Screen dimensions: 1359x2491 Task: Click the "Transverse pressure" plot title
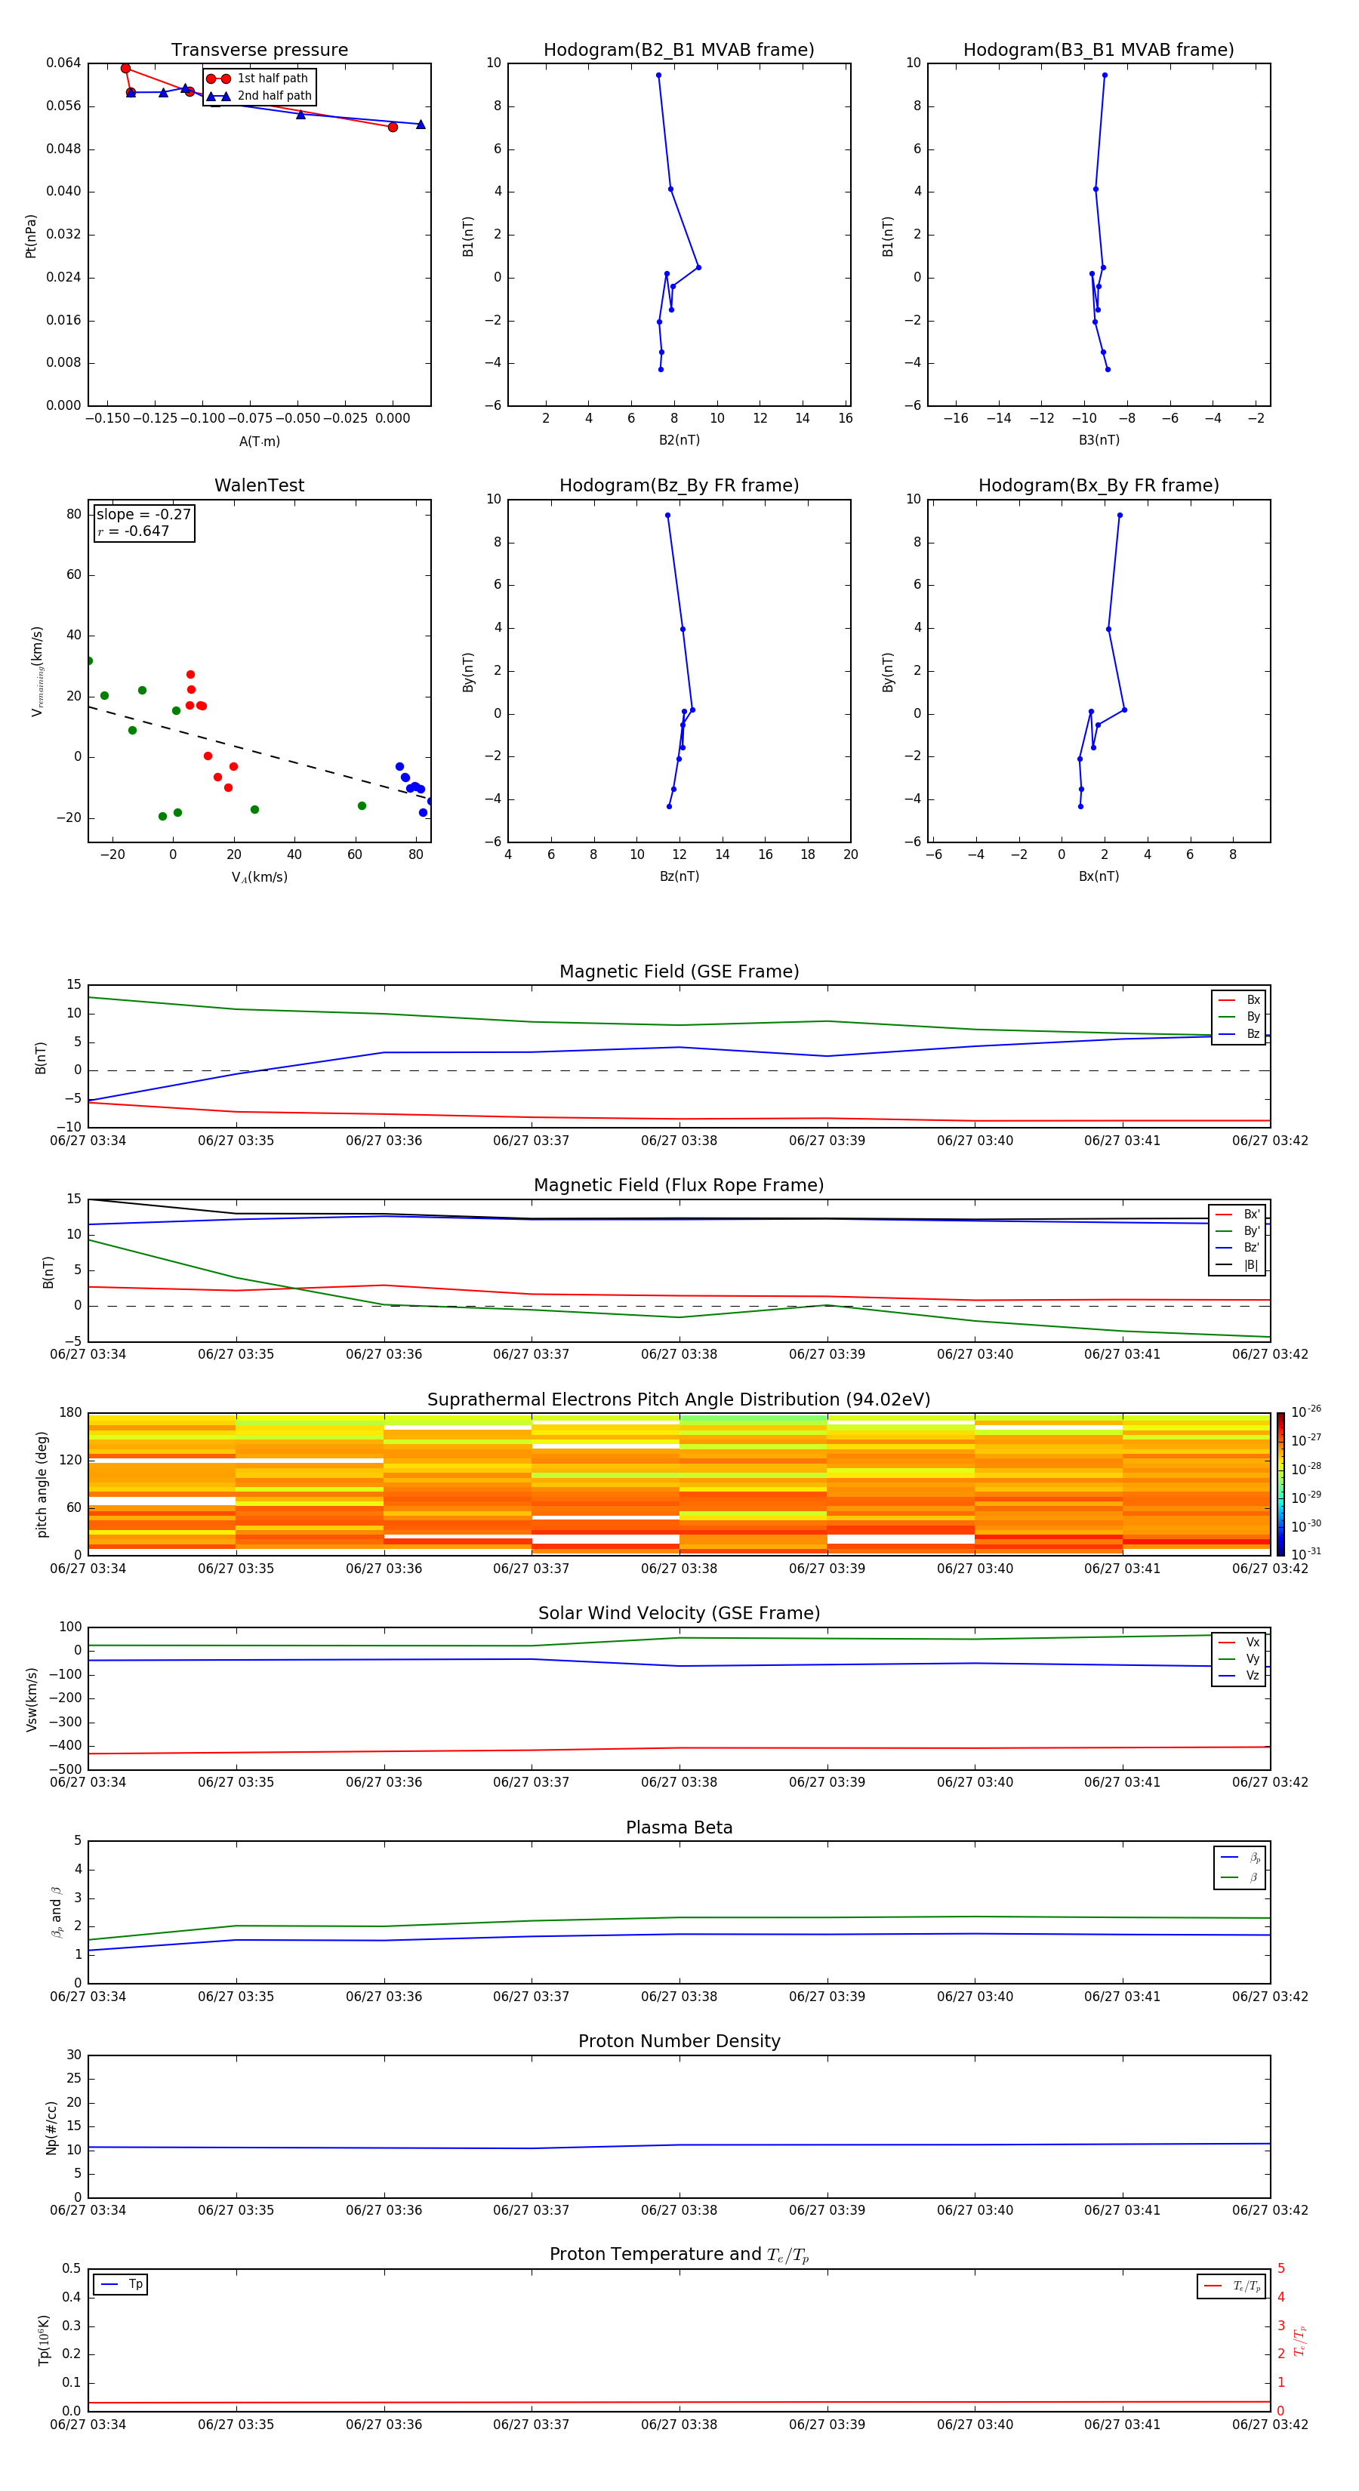(x=259, y=51)
